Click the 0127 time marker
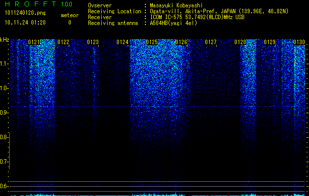This screenshot has width=309, height=196. [211, 42]
